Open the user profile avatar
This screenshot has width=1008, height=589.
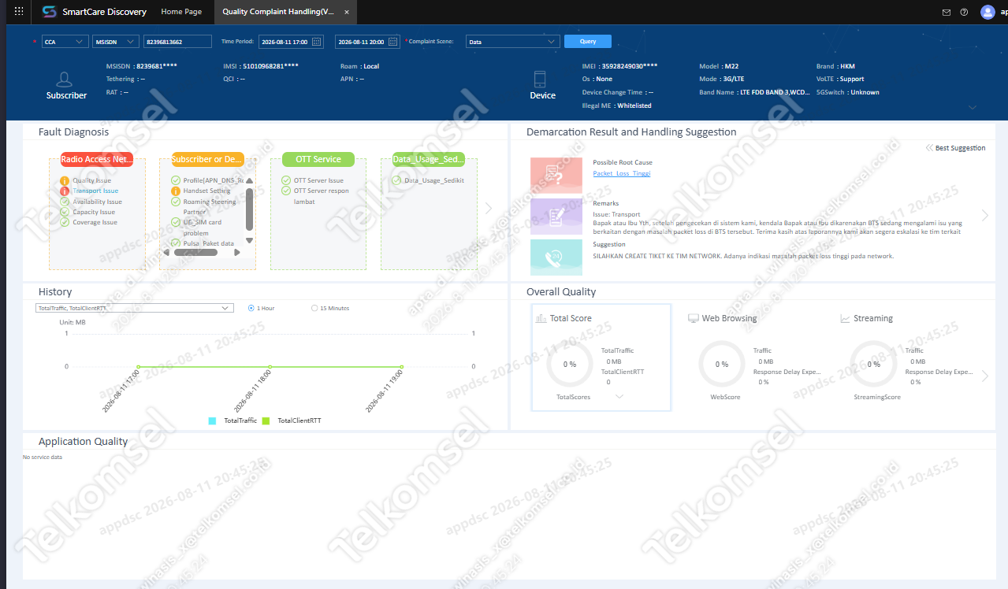click(988, 12)
